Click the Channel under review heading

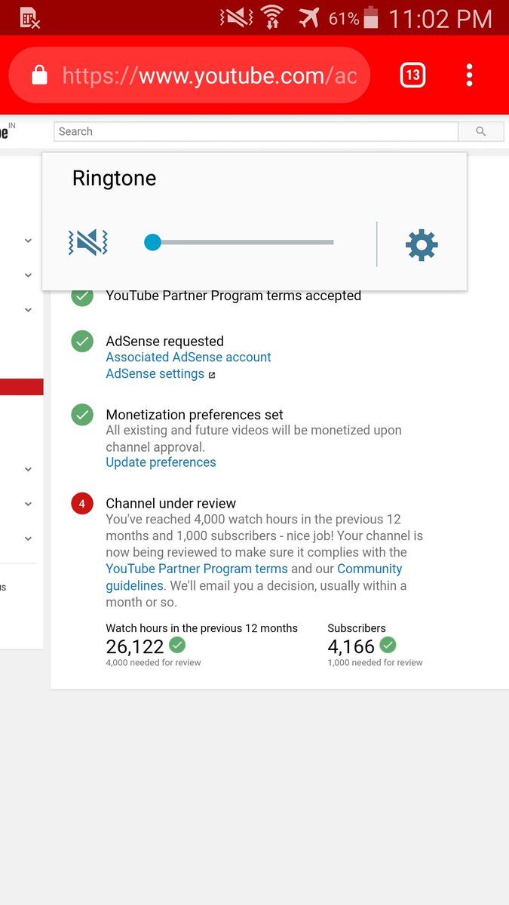pos(171,503)
